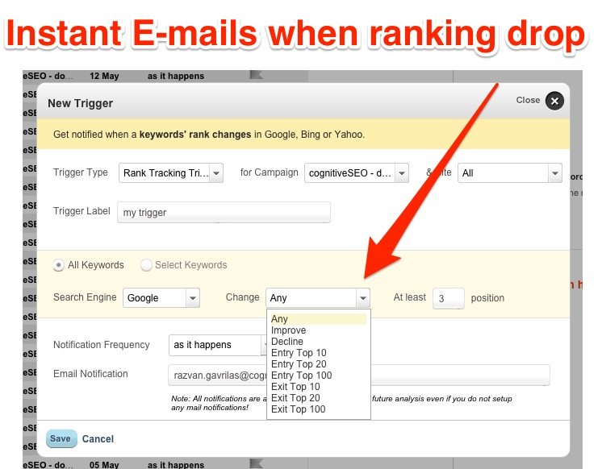Open the Trigger Type dropdown
Screen dimensions: 602x469
point(215,173)
